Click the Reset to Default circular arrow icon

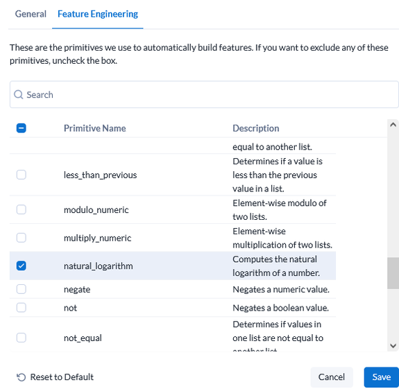pos(22,377)
